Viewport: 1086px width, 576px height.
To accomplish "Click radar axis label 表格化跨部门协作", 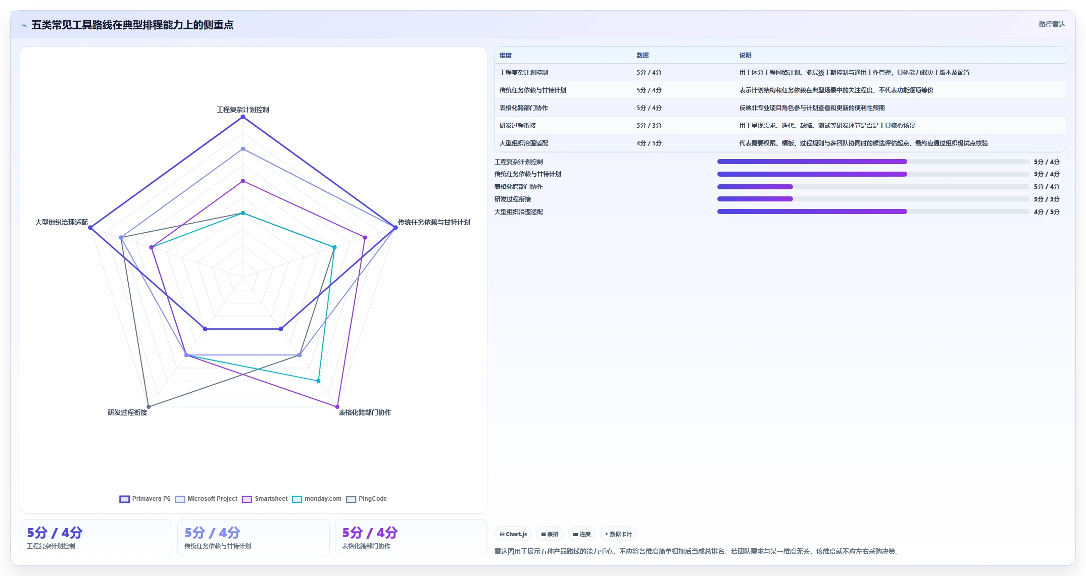I will 365,412.
